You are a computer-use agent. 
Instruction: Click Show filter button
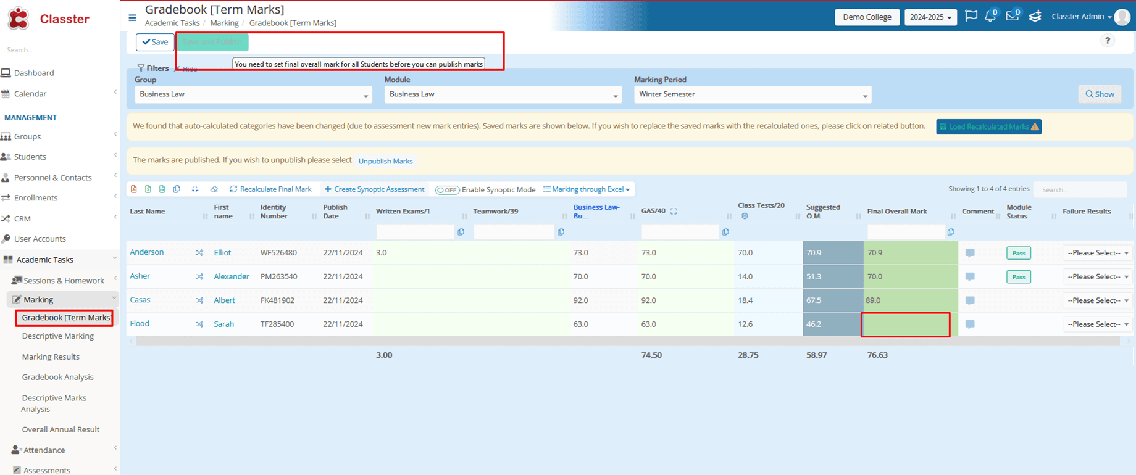click(x=1100, y=94)
